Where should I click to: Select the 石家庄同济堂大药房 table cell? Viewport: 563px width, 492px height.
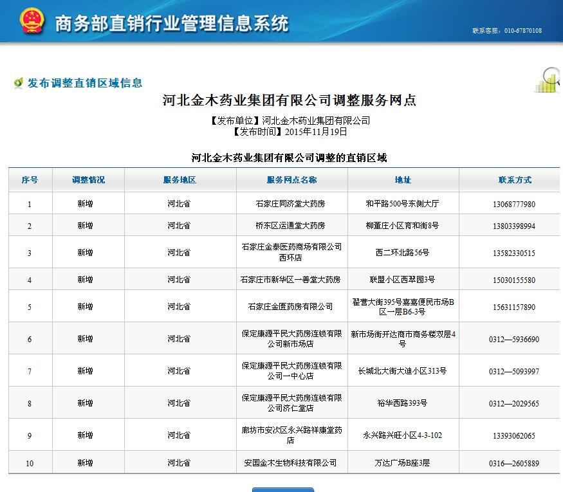pyautogui.click(x=291, y=204)
